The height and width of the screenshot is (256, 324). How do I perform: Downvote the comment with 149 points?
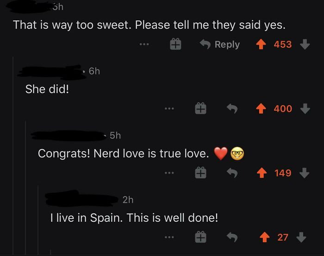pyautogui.click(x=304, y=173)
